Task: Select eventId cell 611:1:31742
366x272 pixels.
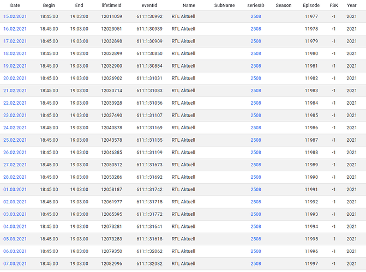Action: click(x=149, y=190)
